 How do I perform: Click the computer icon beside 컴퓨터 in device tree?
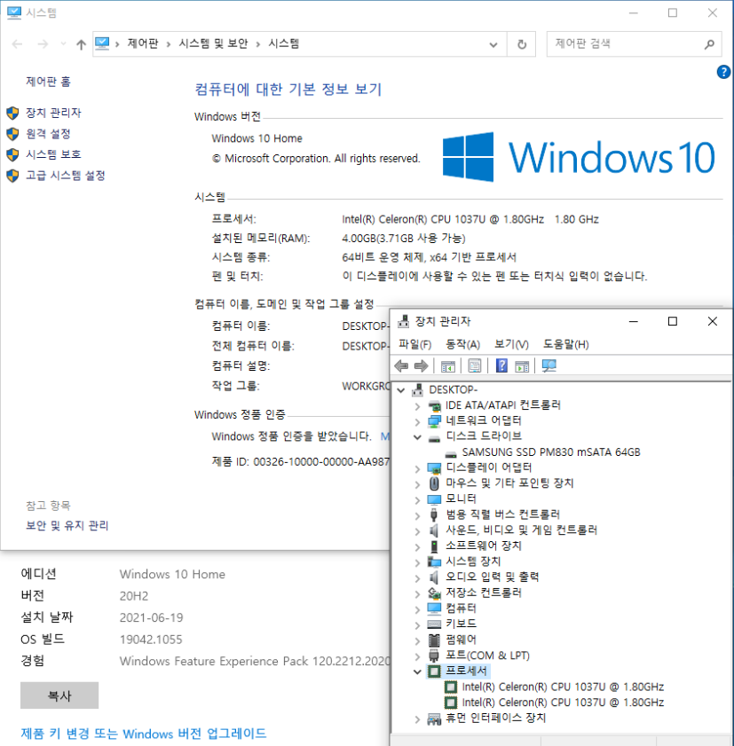click(x=434, y=609)
